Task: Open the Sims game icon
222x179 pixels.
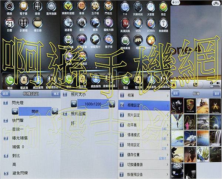Action: (x=68, y=39)
